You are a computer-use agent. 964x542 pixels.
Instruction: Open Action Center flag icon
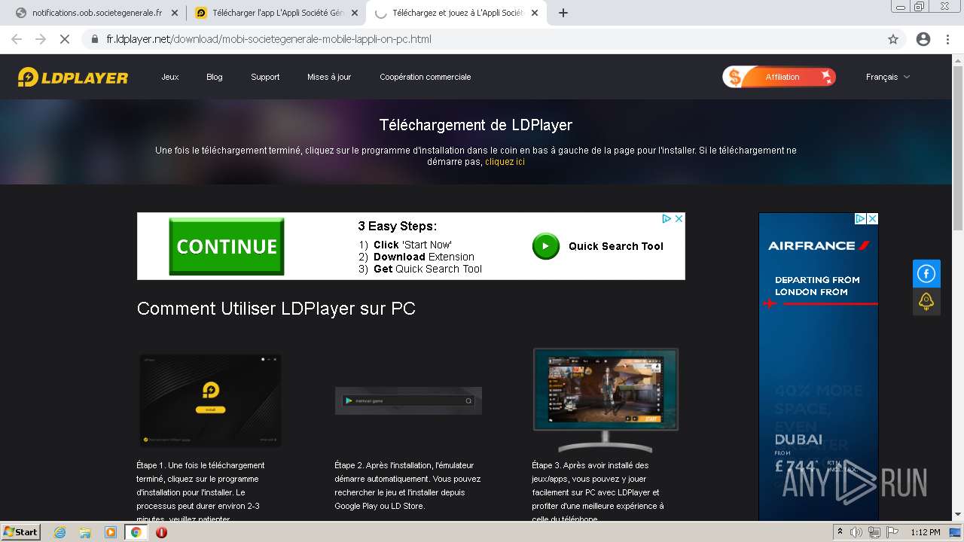pos(891,532)
